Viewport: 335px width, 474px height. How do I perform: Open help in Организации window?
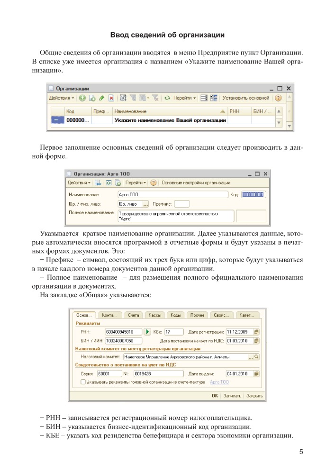coord(278,98)
